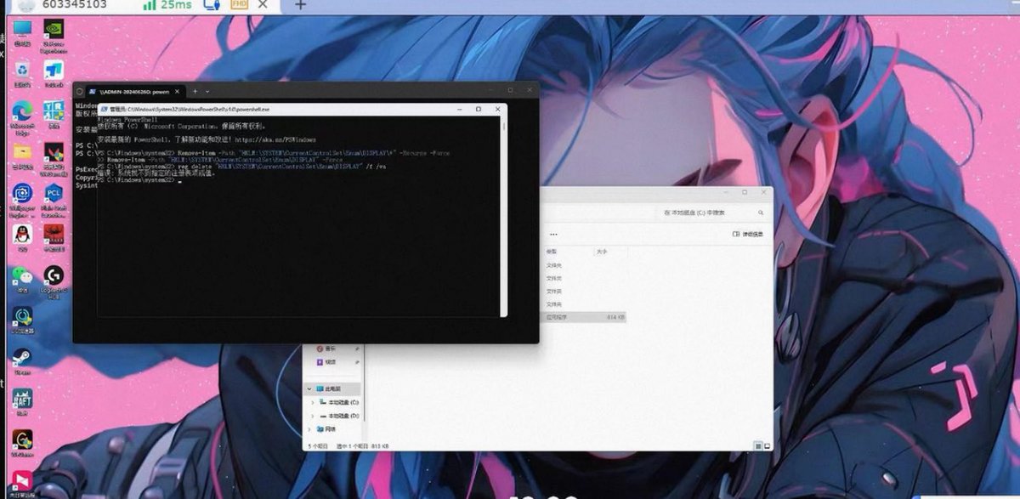
Task: Select Local Disk (D:) in the Explorer sidebar
Action: (x=339, y=416)
